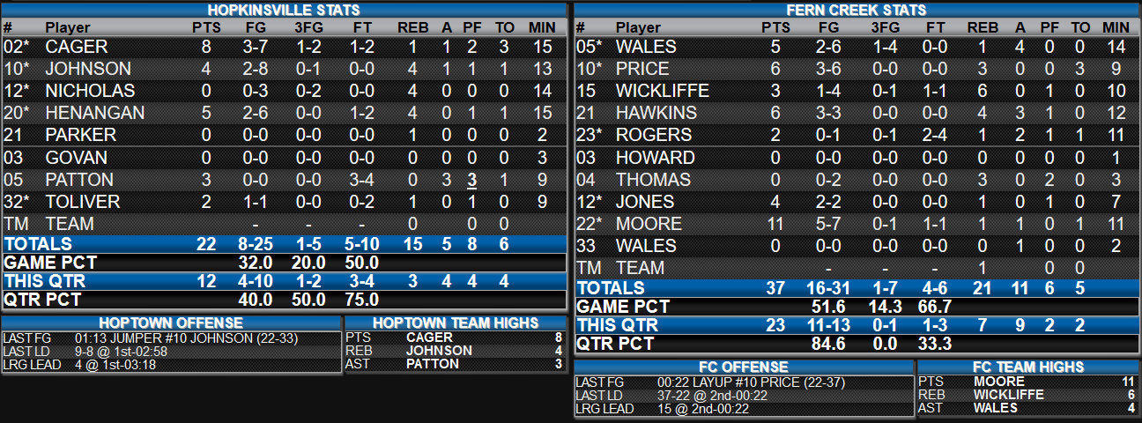The width and height of the screenshot is (1142, 423).
Task: Click Hopkinsville's THIS QTR row
Action: point(284,281)
